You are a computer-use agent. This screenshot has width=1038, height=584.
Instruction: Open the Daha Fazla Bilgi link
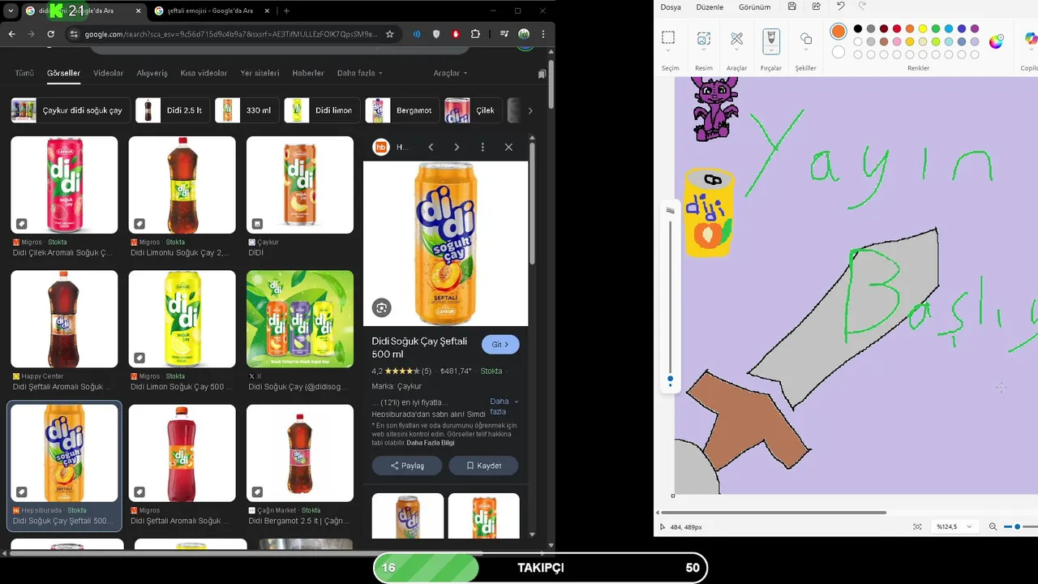(431, 443)
